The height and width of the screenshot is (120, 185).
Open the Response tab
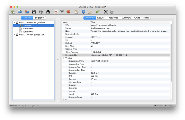coord(113,18)
